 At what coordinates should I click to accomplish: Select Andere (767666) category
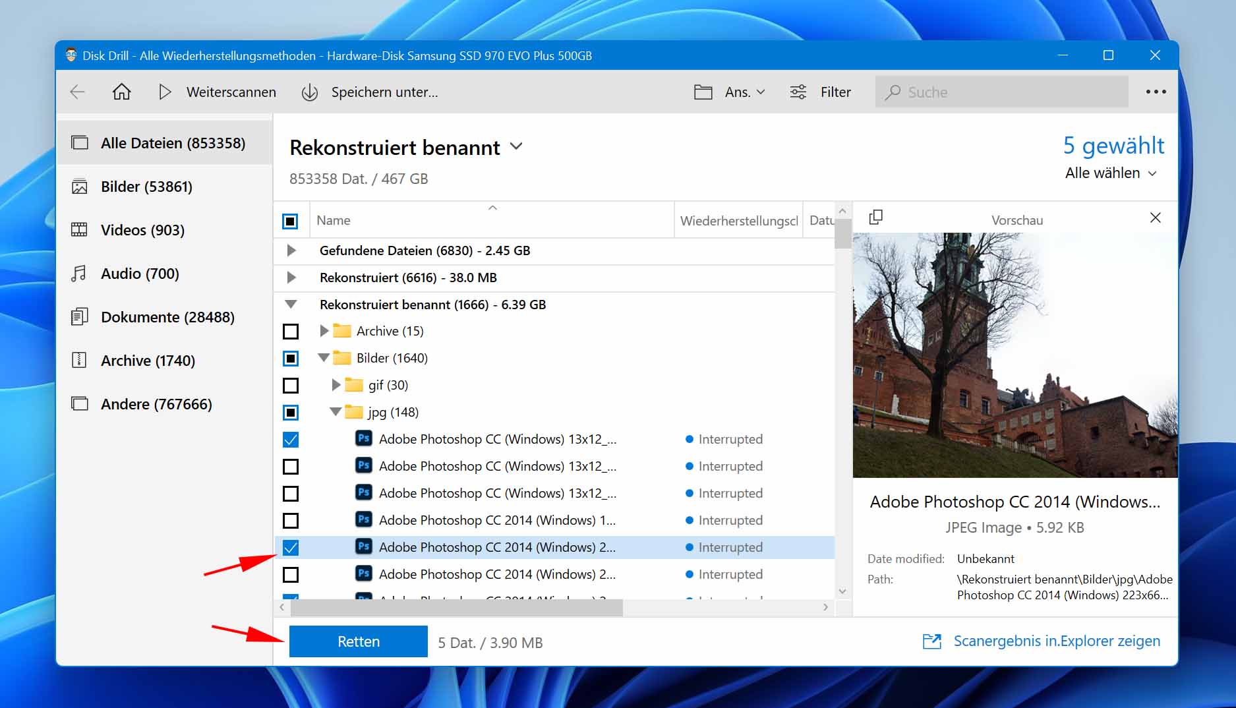pyautogui.click(x=164, y=403)
